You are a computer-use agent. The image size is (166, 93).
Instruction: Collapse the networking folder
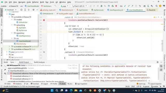tap(12, 25)
